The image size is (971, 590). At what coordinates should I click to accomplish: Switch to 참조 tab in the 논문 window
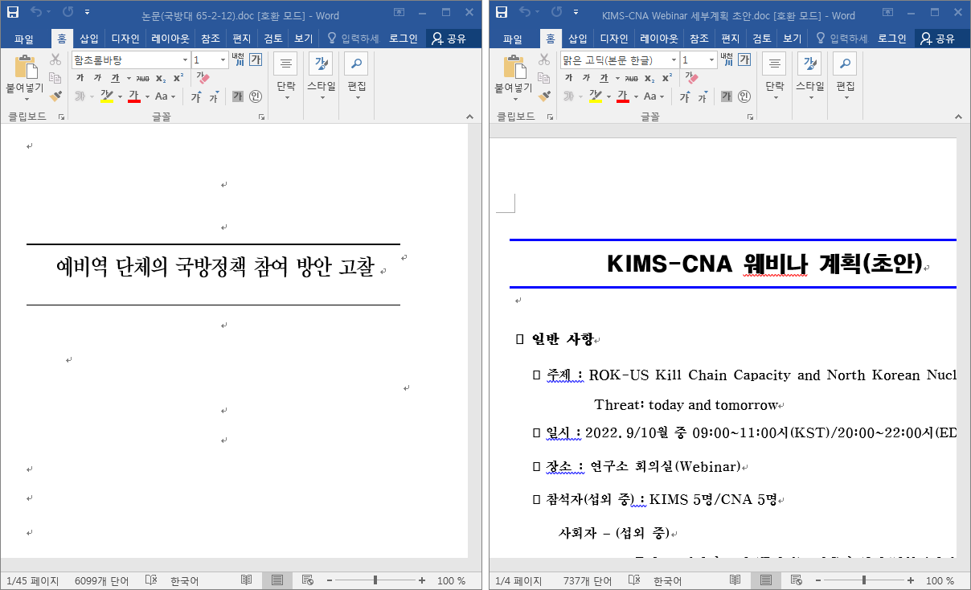pyautogui.click(x=211, y=39)
